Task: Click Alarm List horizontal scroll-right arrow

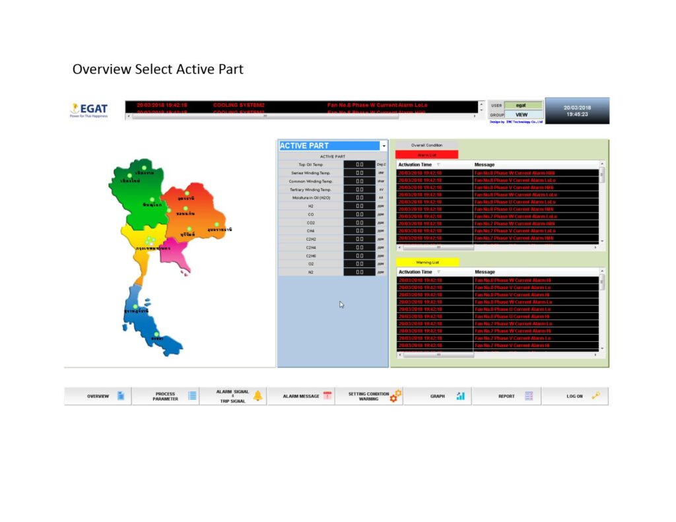Action: pyautogui.click(x=595, y=247)
